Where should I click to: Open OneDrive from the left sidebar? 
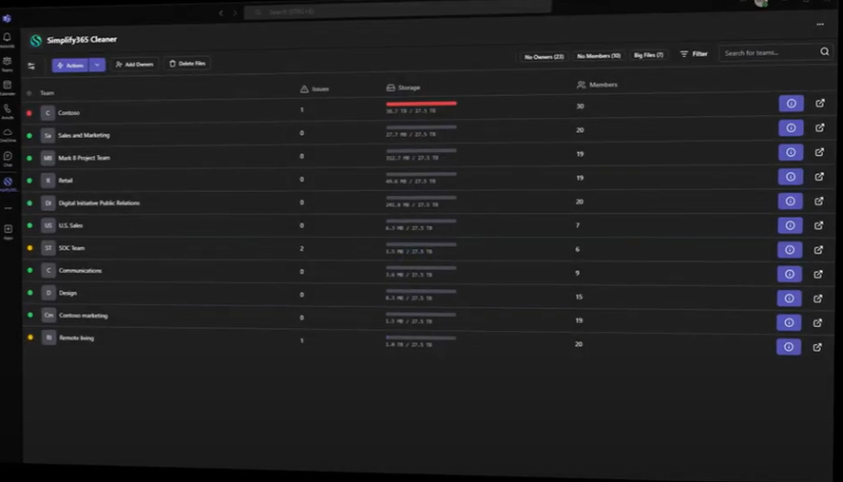point(8,133)
